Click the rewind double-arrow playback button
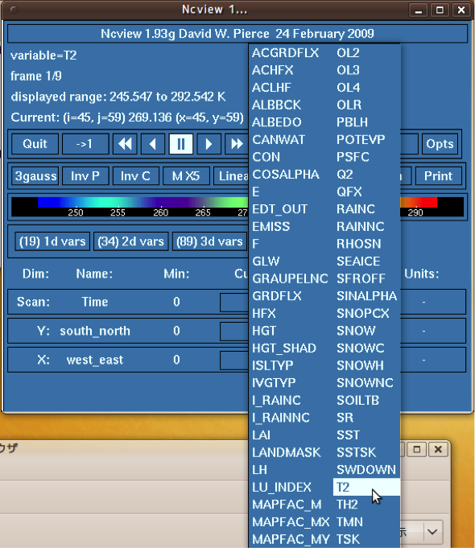The height and width of the screenshot is (548, 475). (125, 144)
